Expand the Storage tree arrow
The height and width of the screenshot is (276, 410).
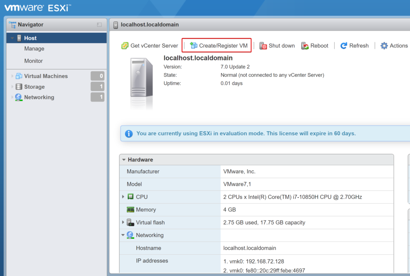tap(12, 87)
